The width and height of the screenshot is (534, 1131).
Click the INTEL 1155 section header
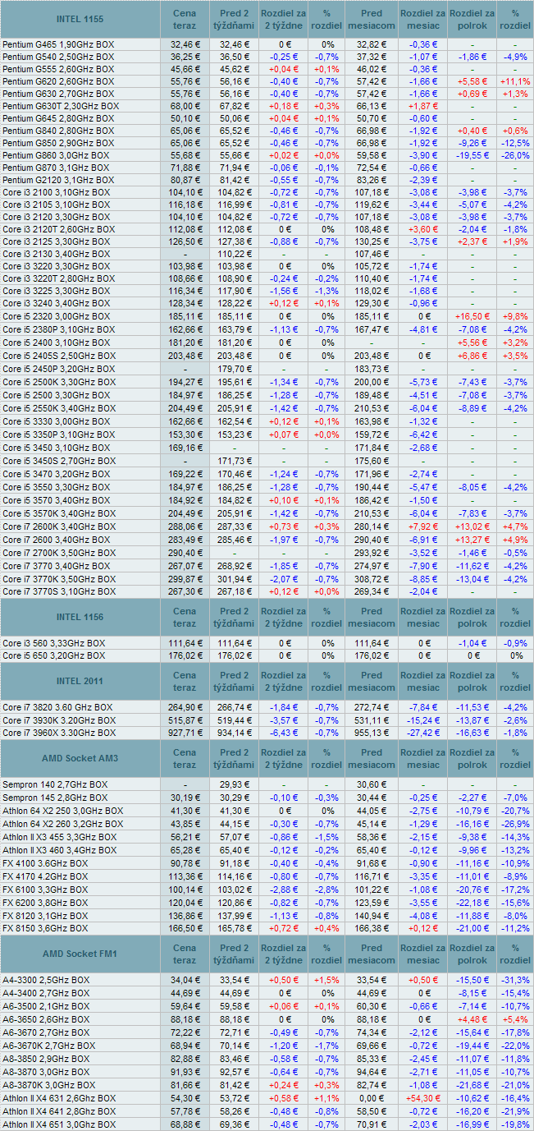[x=80, y=19]
